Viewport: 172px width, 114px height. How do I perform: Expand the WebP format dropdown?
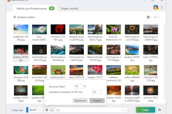[x=40, y=110]
